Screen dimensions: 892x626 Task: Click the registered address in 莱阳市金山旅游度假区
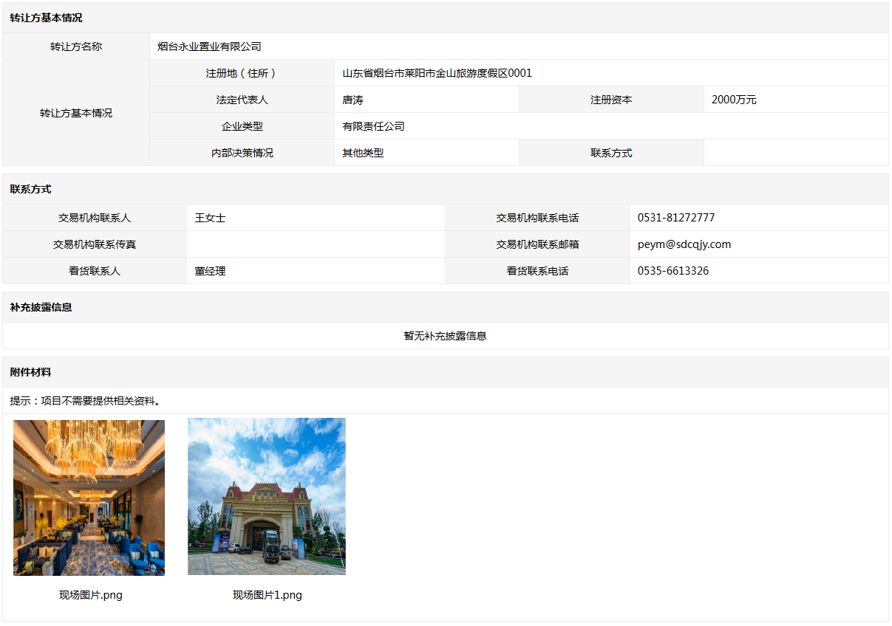436,73
